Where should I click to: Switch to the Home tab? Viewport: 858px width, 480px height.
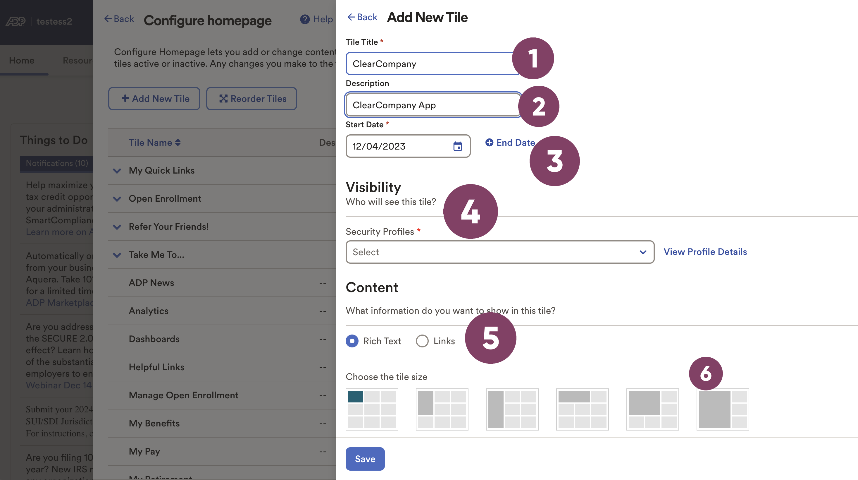[22, 60]
